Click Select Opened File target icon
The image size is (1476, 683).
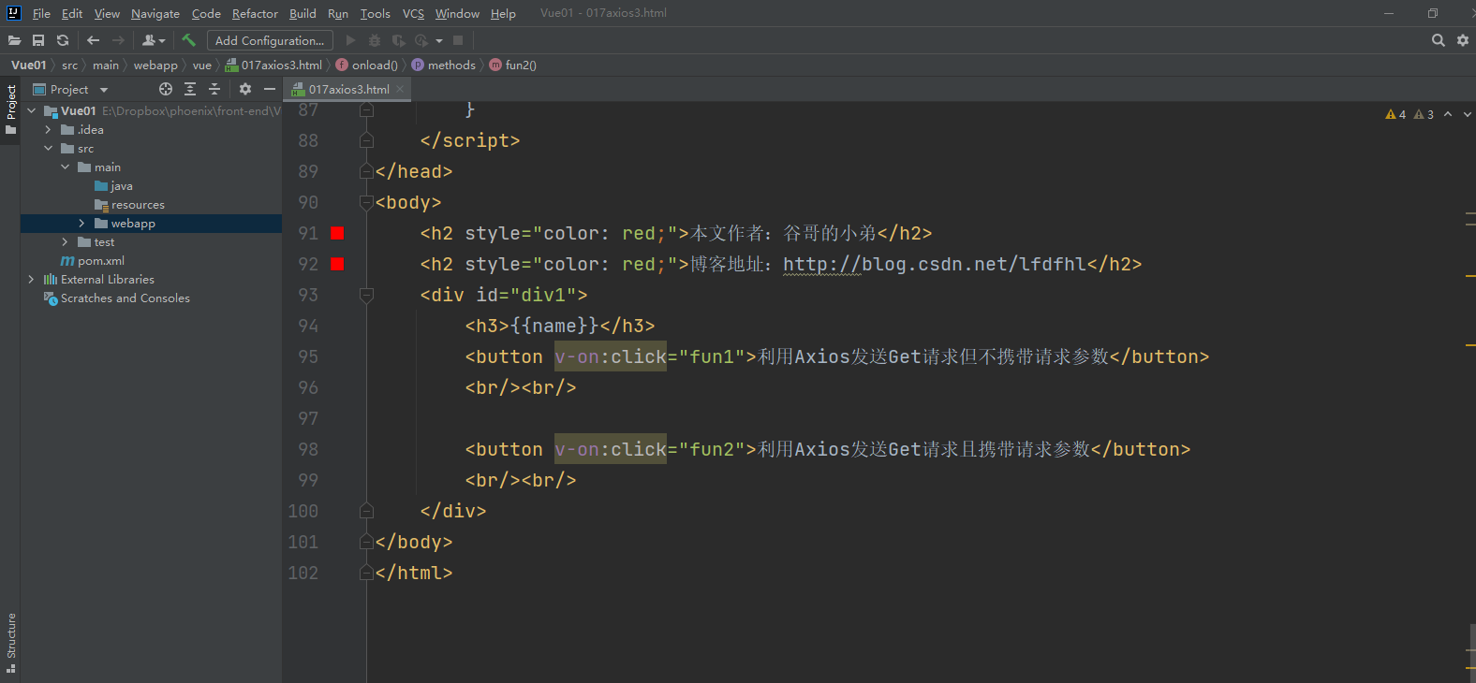tap(166, 89)
